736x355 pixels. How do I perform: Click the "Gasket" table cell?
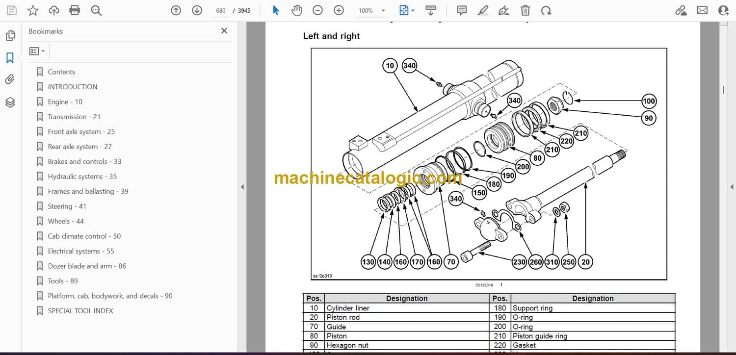click(593, 345)
